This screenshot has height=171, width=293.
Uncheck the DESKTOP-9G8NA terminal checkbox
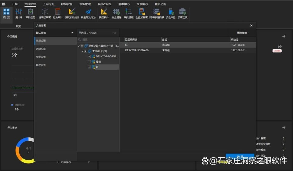click(89, 56)
